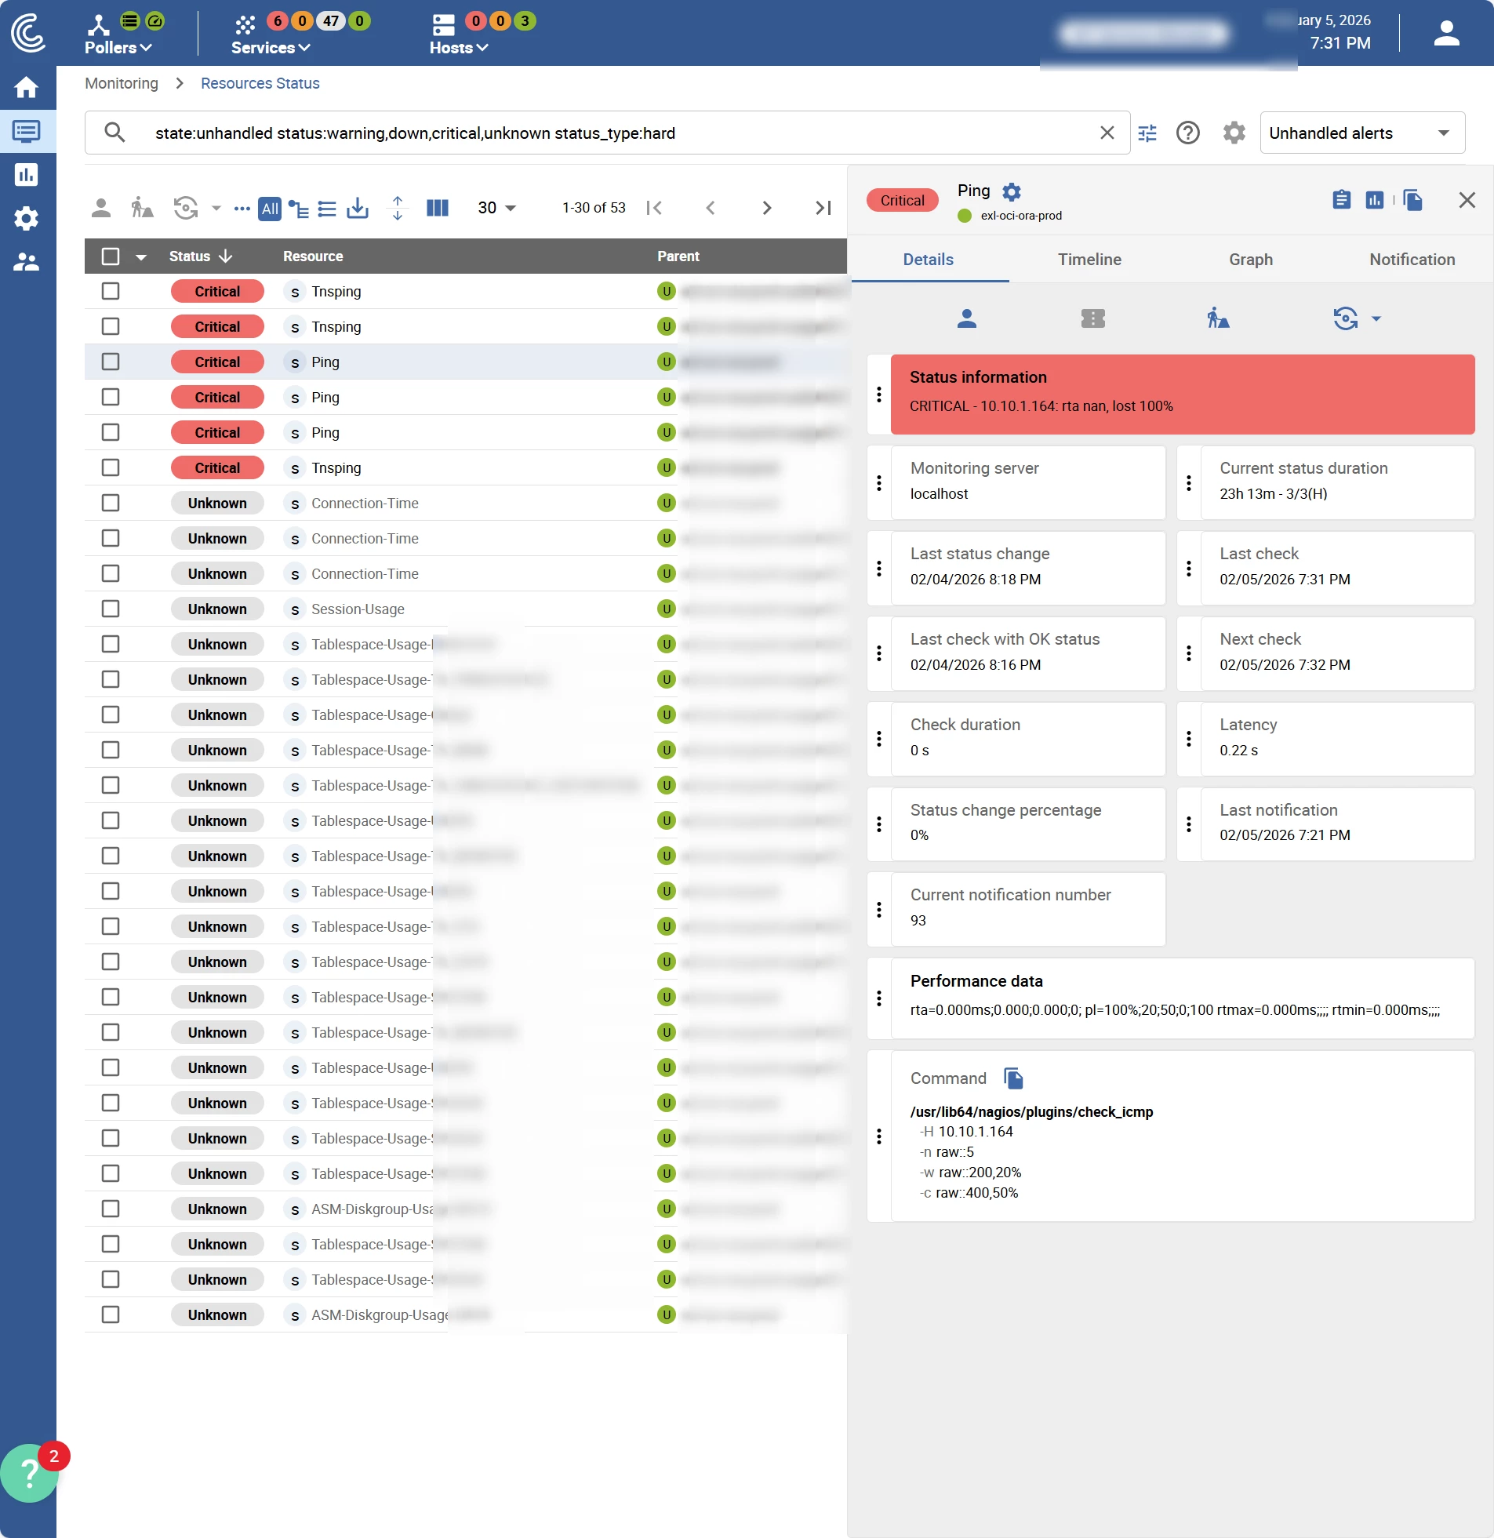This screenshot has height=1538, width=1494.
Task: Select the All display button
Action: point(270,209)
